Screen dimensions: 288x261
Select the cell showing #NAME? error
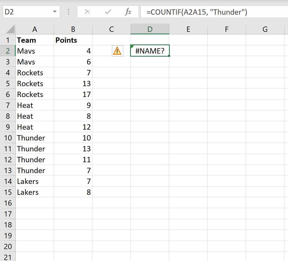pyautogui.click(x=150, y=51)
